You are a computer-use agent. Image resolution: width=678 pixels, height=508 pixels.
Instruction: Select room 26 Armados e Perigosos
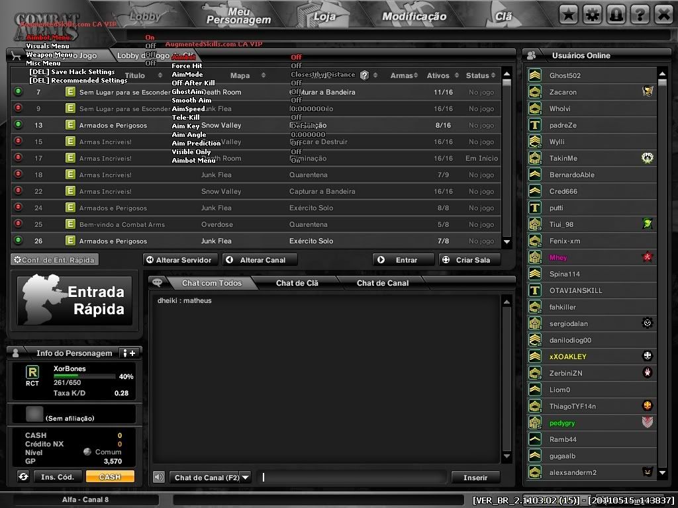tap(256, 241)
